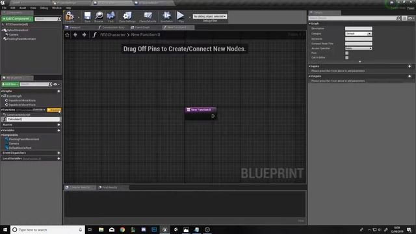Open the Access Specifier dropdown
This screenshot has width=416, height=234.
coord(358,48)
